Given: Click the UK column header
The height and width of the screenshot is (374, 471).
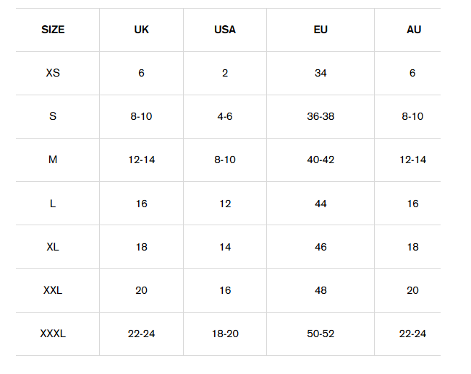Looking at the screenshot, I should (x=141, y=30).
